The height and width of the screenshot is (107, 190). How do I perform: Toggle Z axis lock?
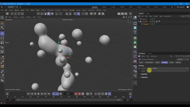click(x=19, y=14)
